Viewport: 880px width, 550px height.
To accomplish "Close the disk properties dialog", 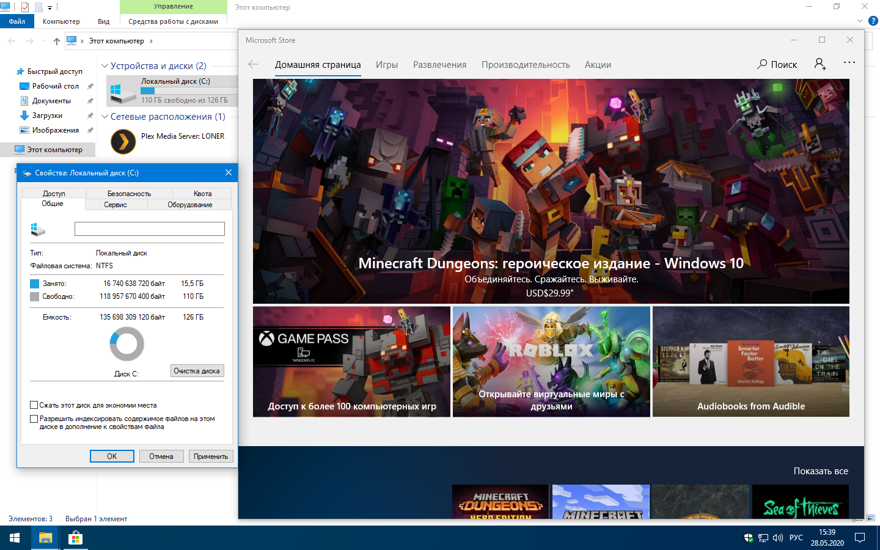I will pos(229,173).
